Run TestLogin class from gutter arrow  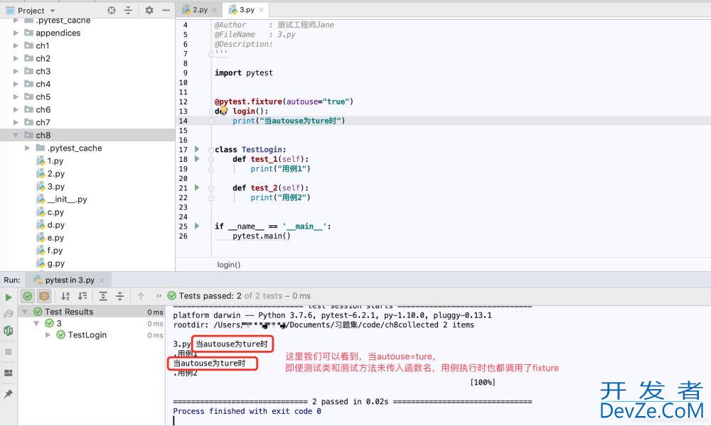pos(197,149)
